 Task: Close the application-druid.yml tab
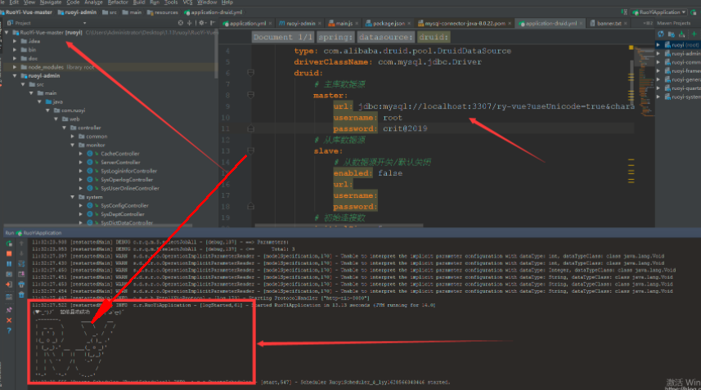tap(581, 23)
